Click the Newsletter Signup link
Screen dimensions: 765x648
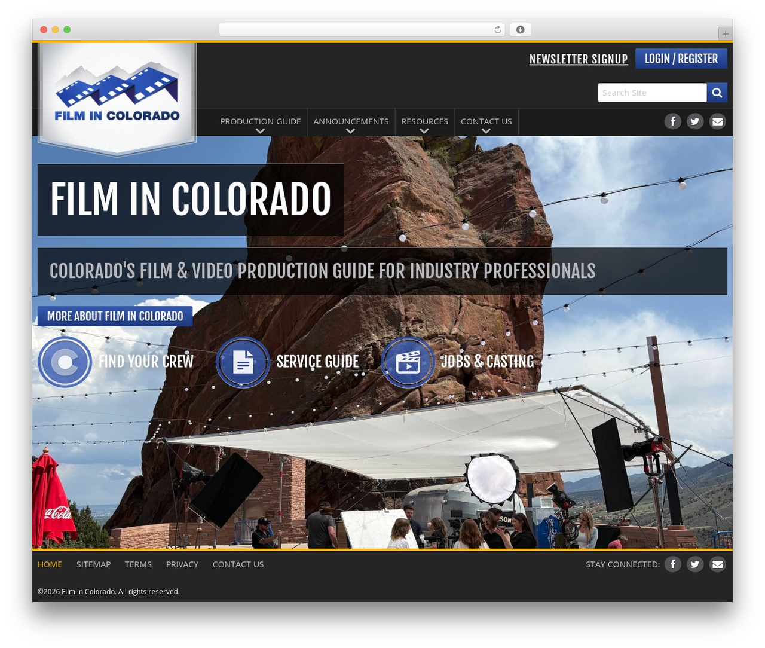coord(579,59)
